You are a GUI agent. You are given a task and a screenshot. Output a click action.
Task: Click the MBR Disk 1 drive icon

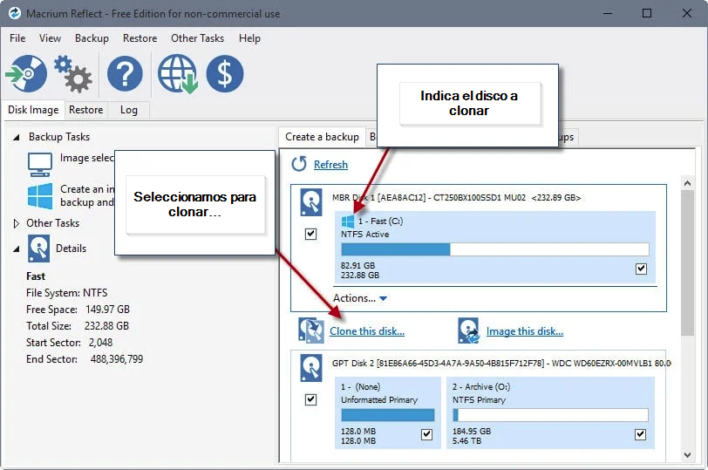[x=311, y=201]
